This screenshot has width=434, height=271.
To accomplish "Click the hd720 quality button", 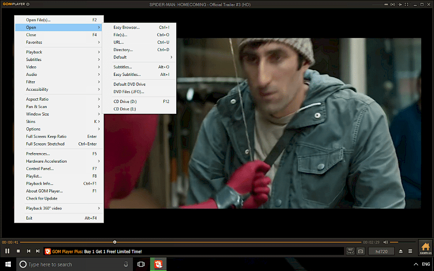I will tap(382, 252).
